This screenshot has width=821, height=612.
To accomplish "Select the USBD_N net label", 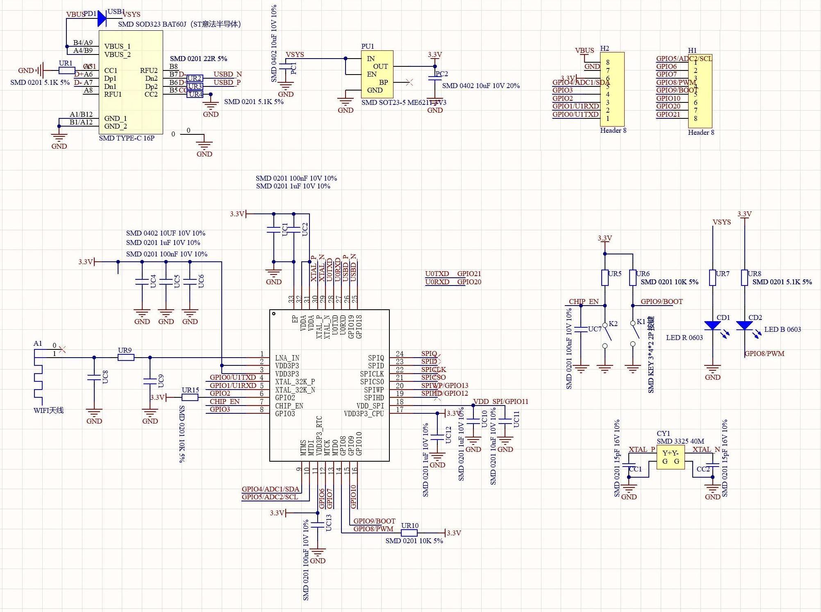I will [227, 74].
